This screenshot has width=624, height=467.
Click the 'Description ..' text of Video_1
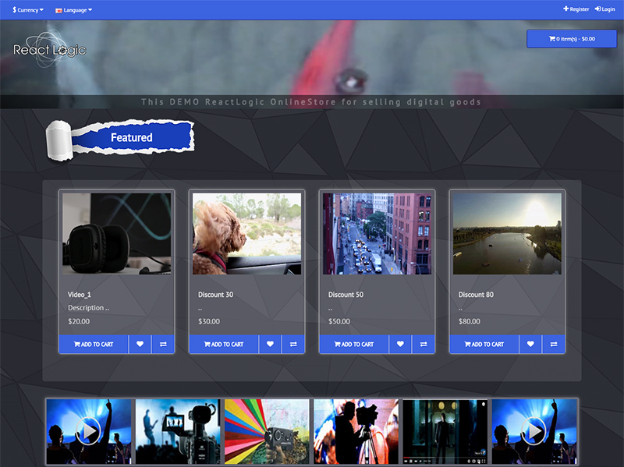point(88,308)
